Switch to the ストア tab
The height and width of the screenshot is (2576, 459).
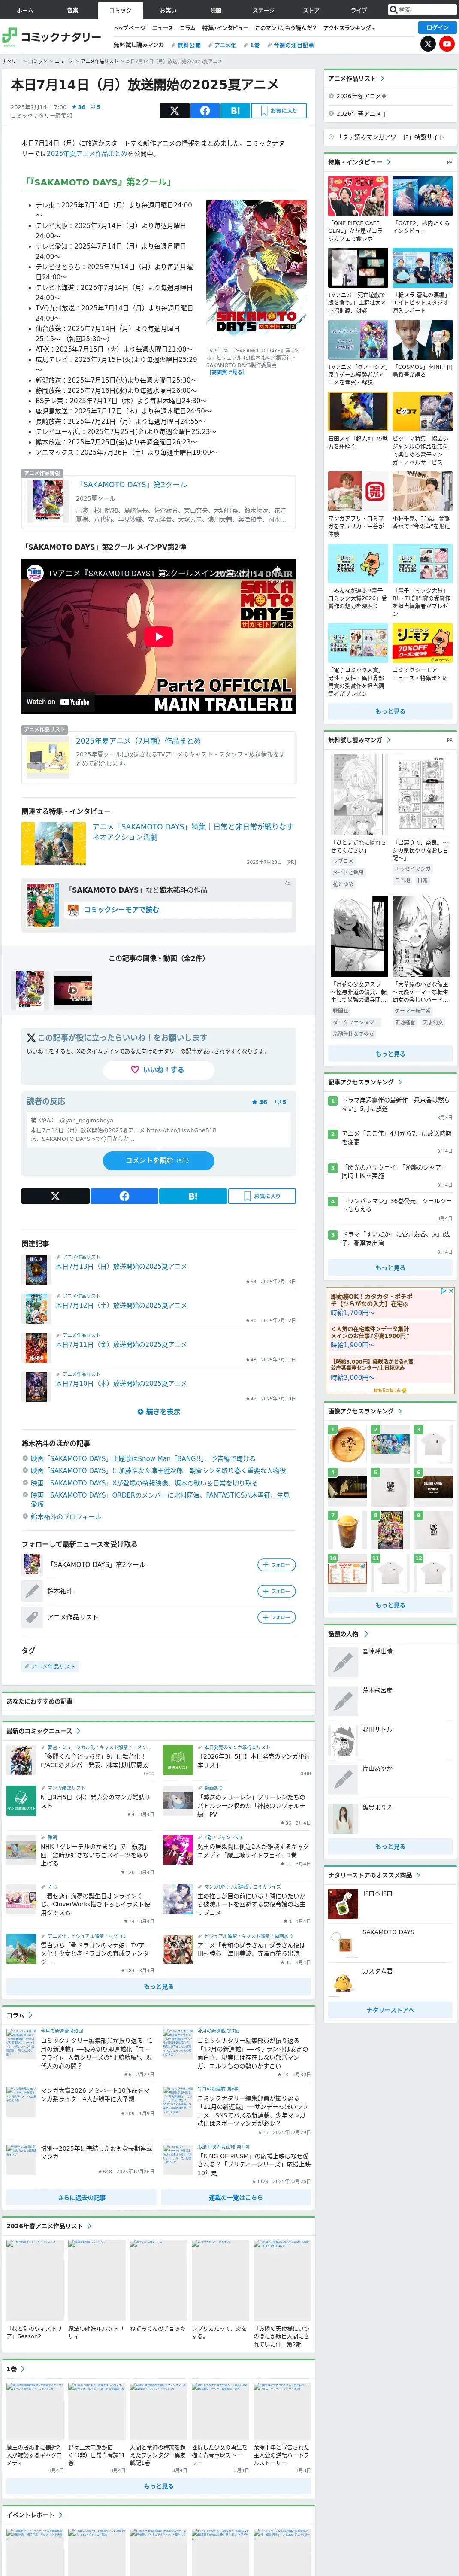[x=312, y=10]
